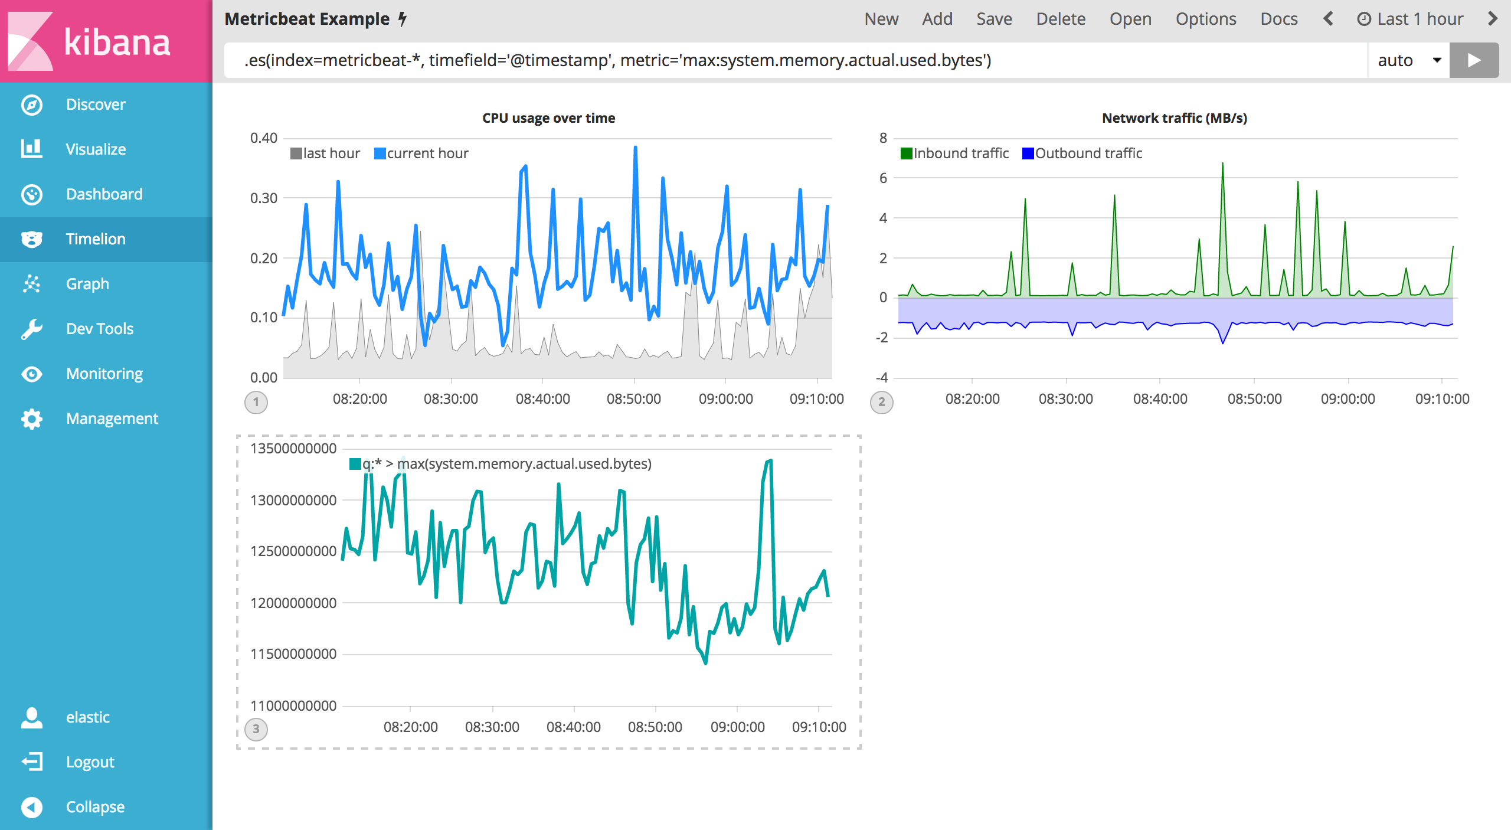
Task: Toggle the last hour series legend
Action: [331, 153]
